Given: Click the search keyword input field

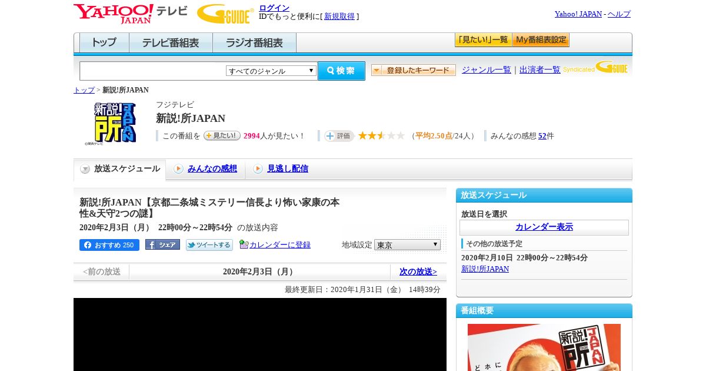Looking at the screenshot, I should point(153,71).
